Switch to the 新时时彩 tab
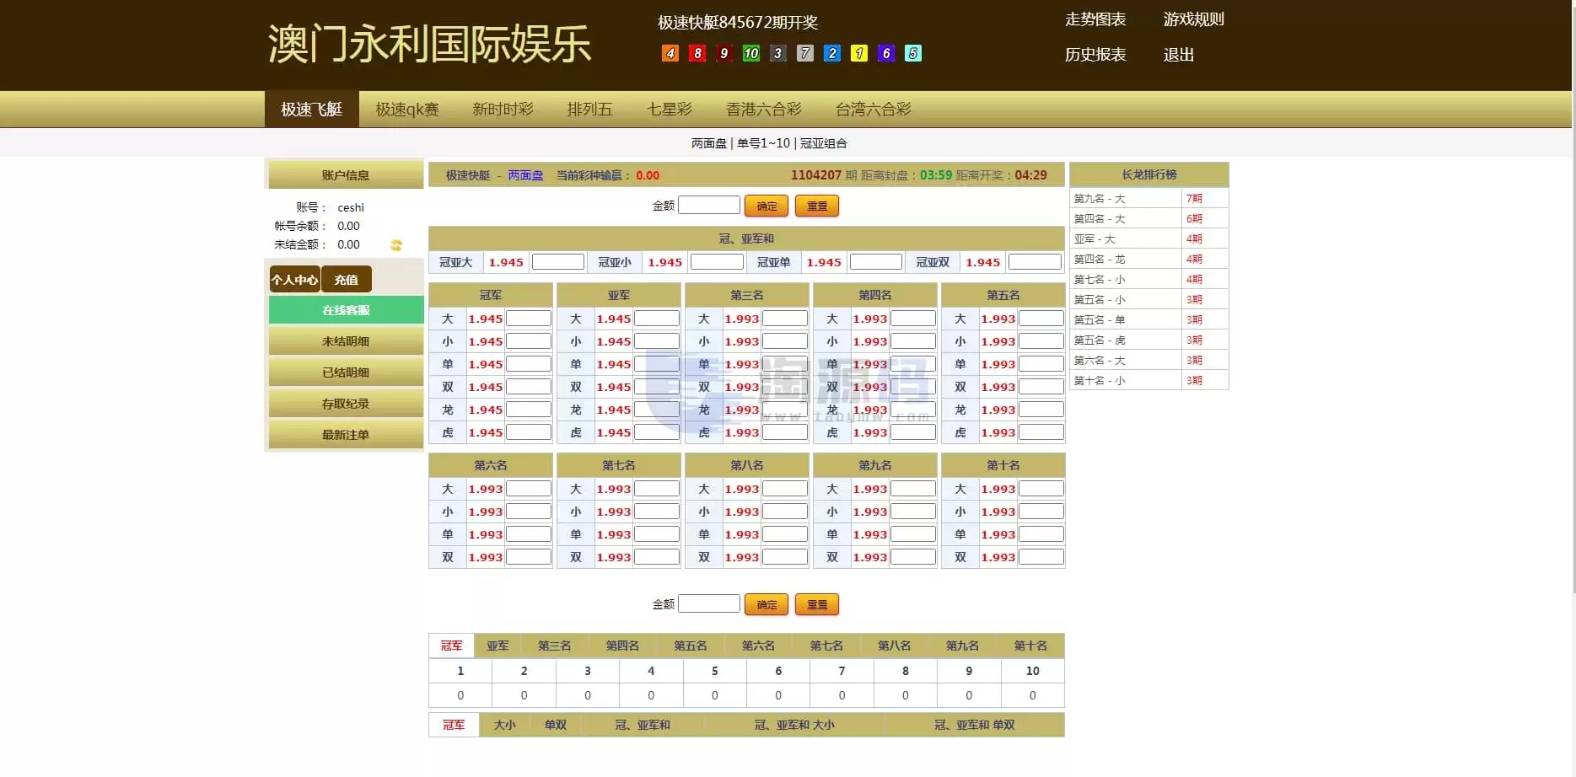Image resolution: width=1576 pixels, height=777 pixels. pos(503,110)
